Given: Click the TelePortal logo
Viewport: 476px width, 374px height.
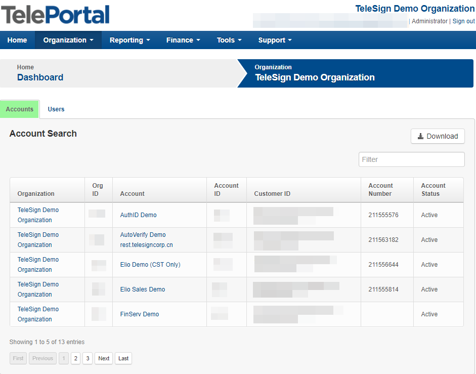Looking at the screenshot, I should (x=55, y=15).
